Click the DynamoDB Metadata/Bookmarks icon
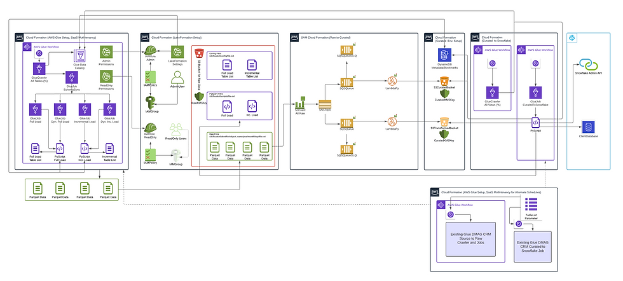The height and width of the screenshot is (281, 623). point(444,56)
